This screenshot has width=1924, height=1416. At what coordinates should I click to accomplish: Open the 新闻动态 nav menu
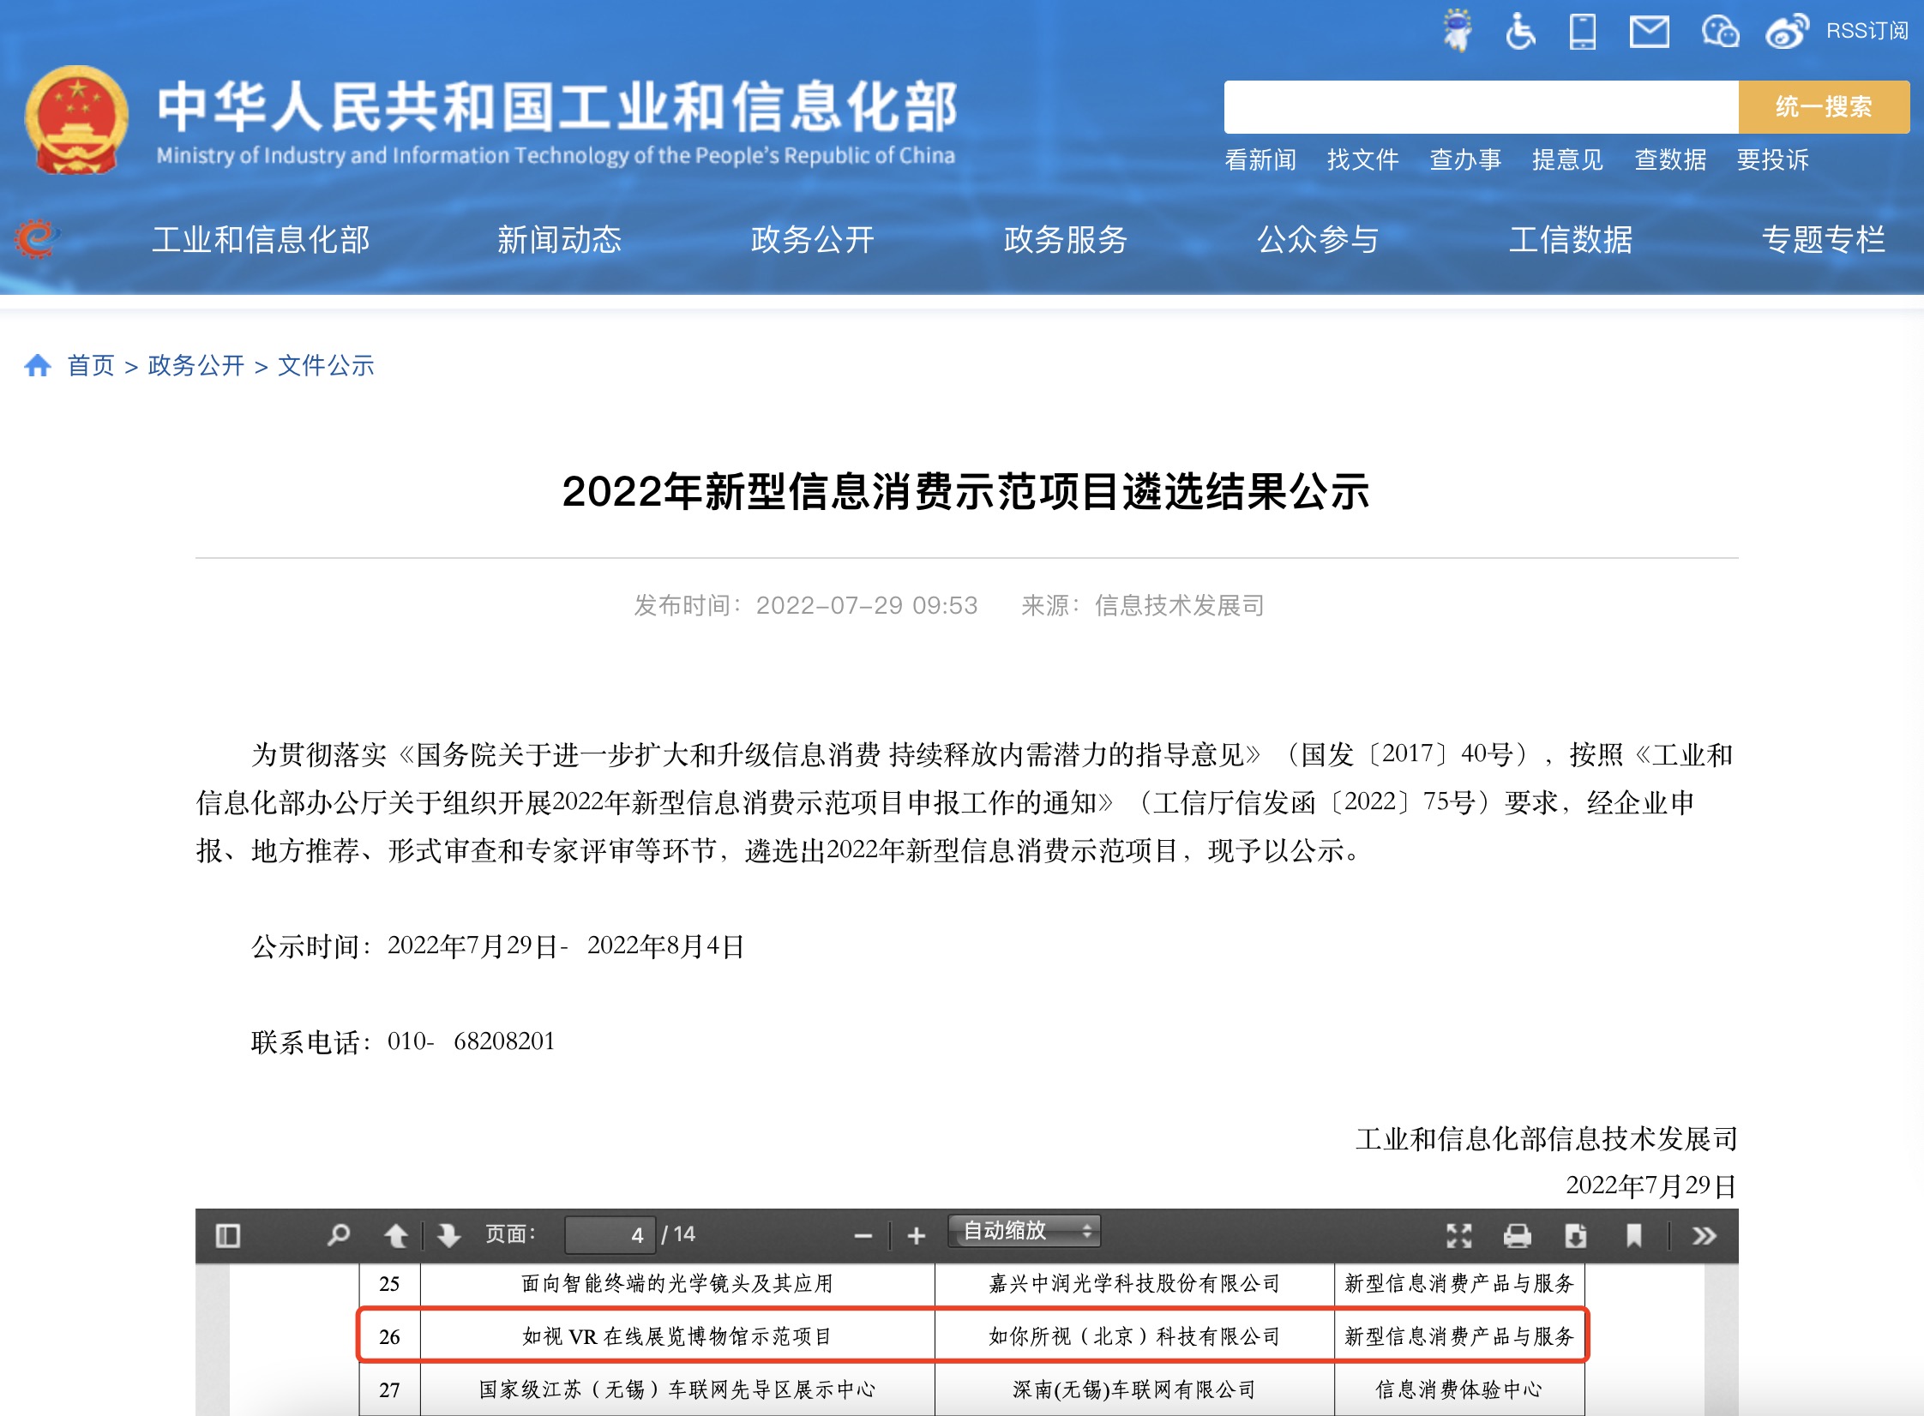coord(559,239)
